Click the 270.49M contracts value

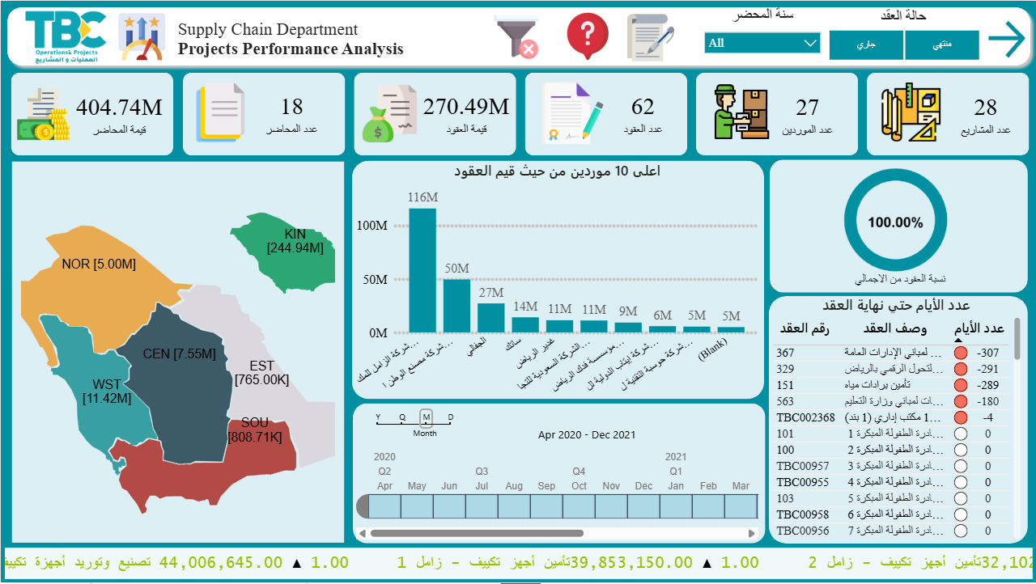(466, 107)
